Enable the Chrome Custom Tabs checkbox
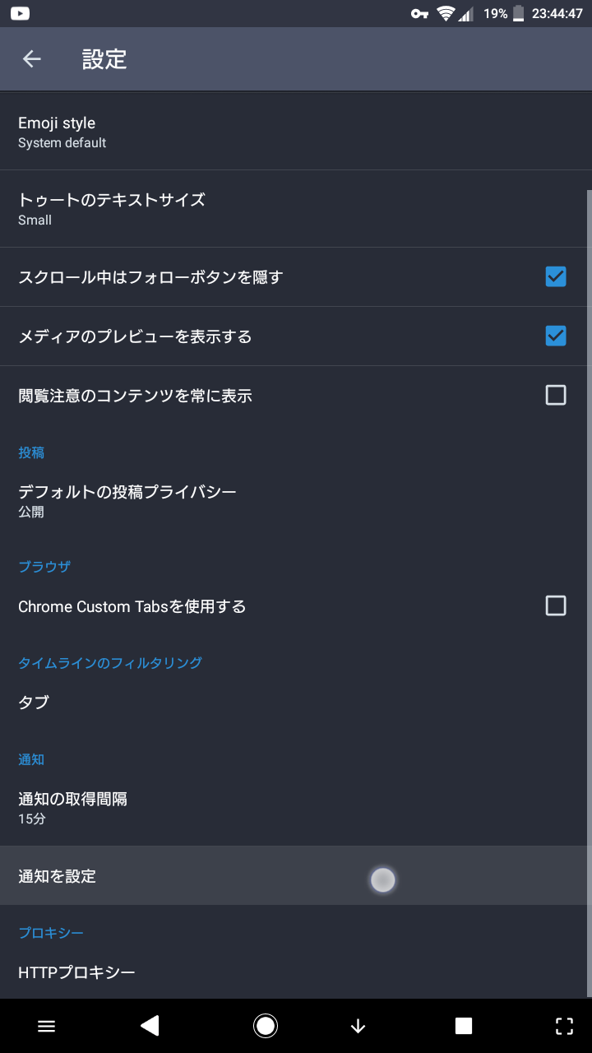Image resolution: width=592 pixels, height=1053 pixels. coord(556,606)
